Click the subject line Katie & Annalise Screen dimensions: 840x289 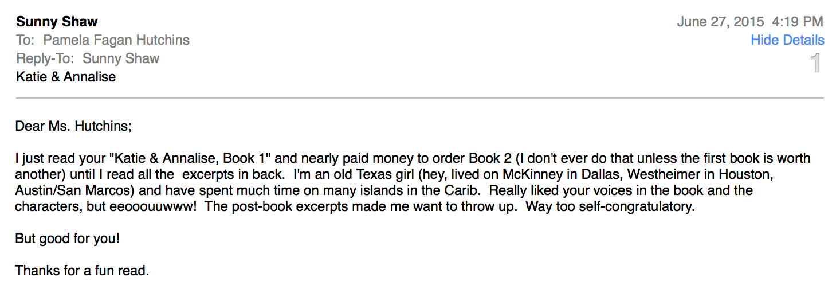tap(66, 77)
